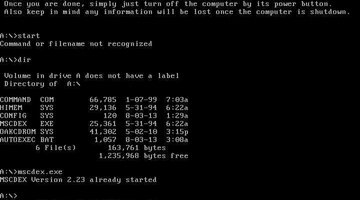Click the OAKCDROM SYS file entry
360x200 pixels.
point(94,132)
